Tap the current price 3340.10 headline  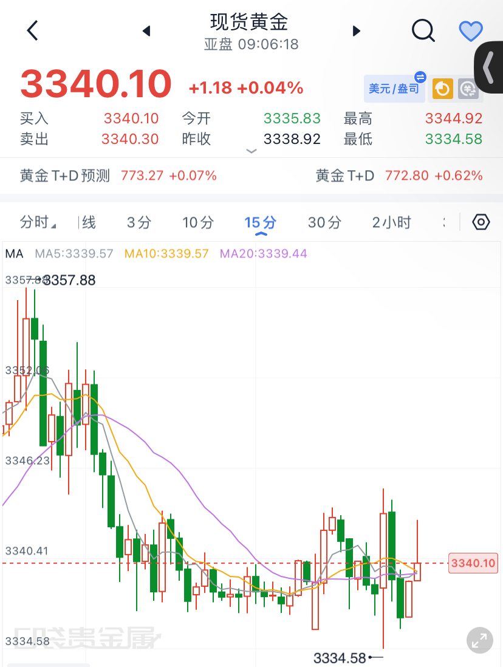click(96, 83)
